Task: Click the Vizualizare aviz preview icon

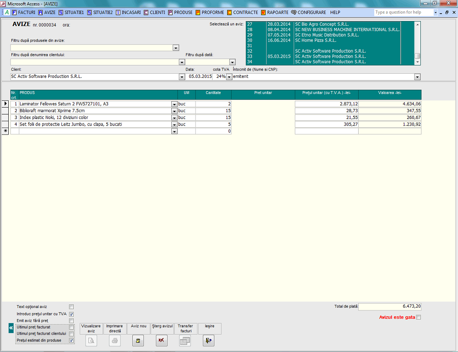Action: 91,341
